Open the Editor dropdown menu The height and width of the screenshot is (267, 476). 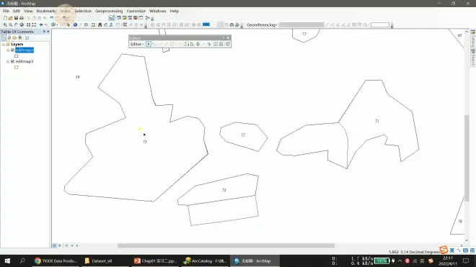point(137,44)
